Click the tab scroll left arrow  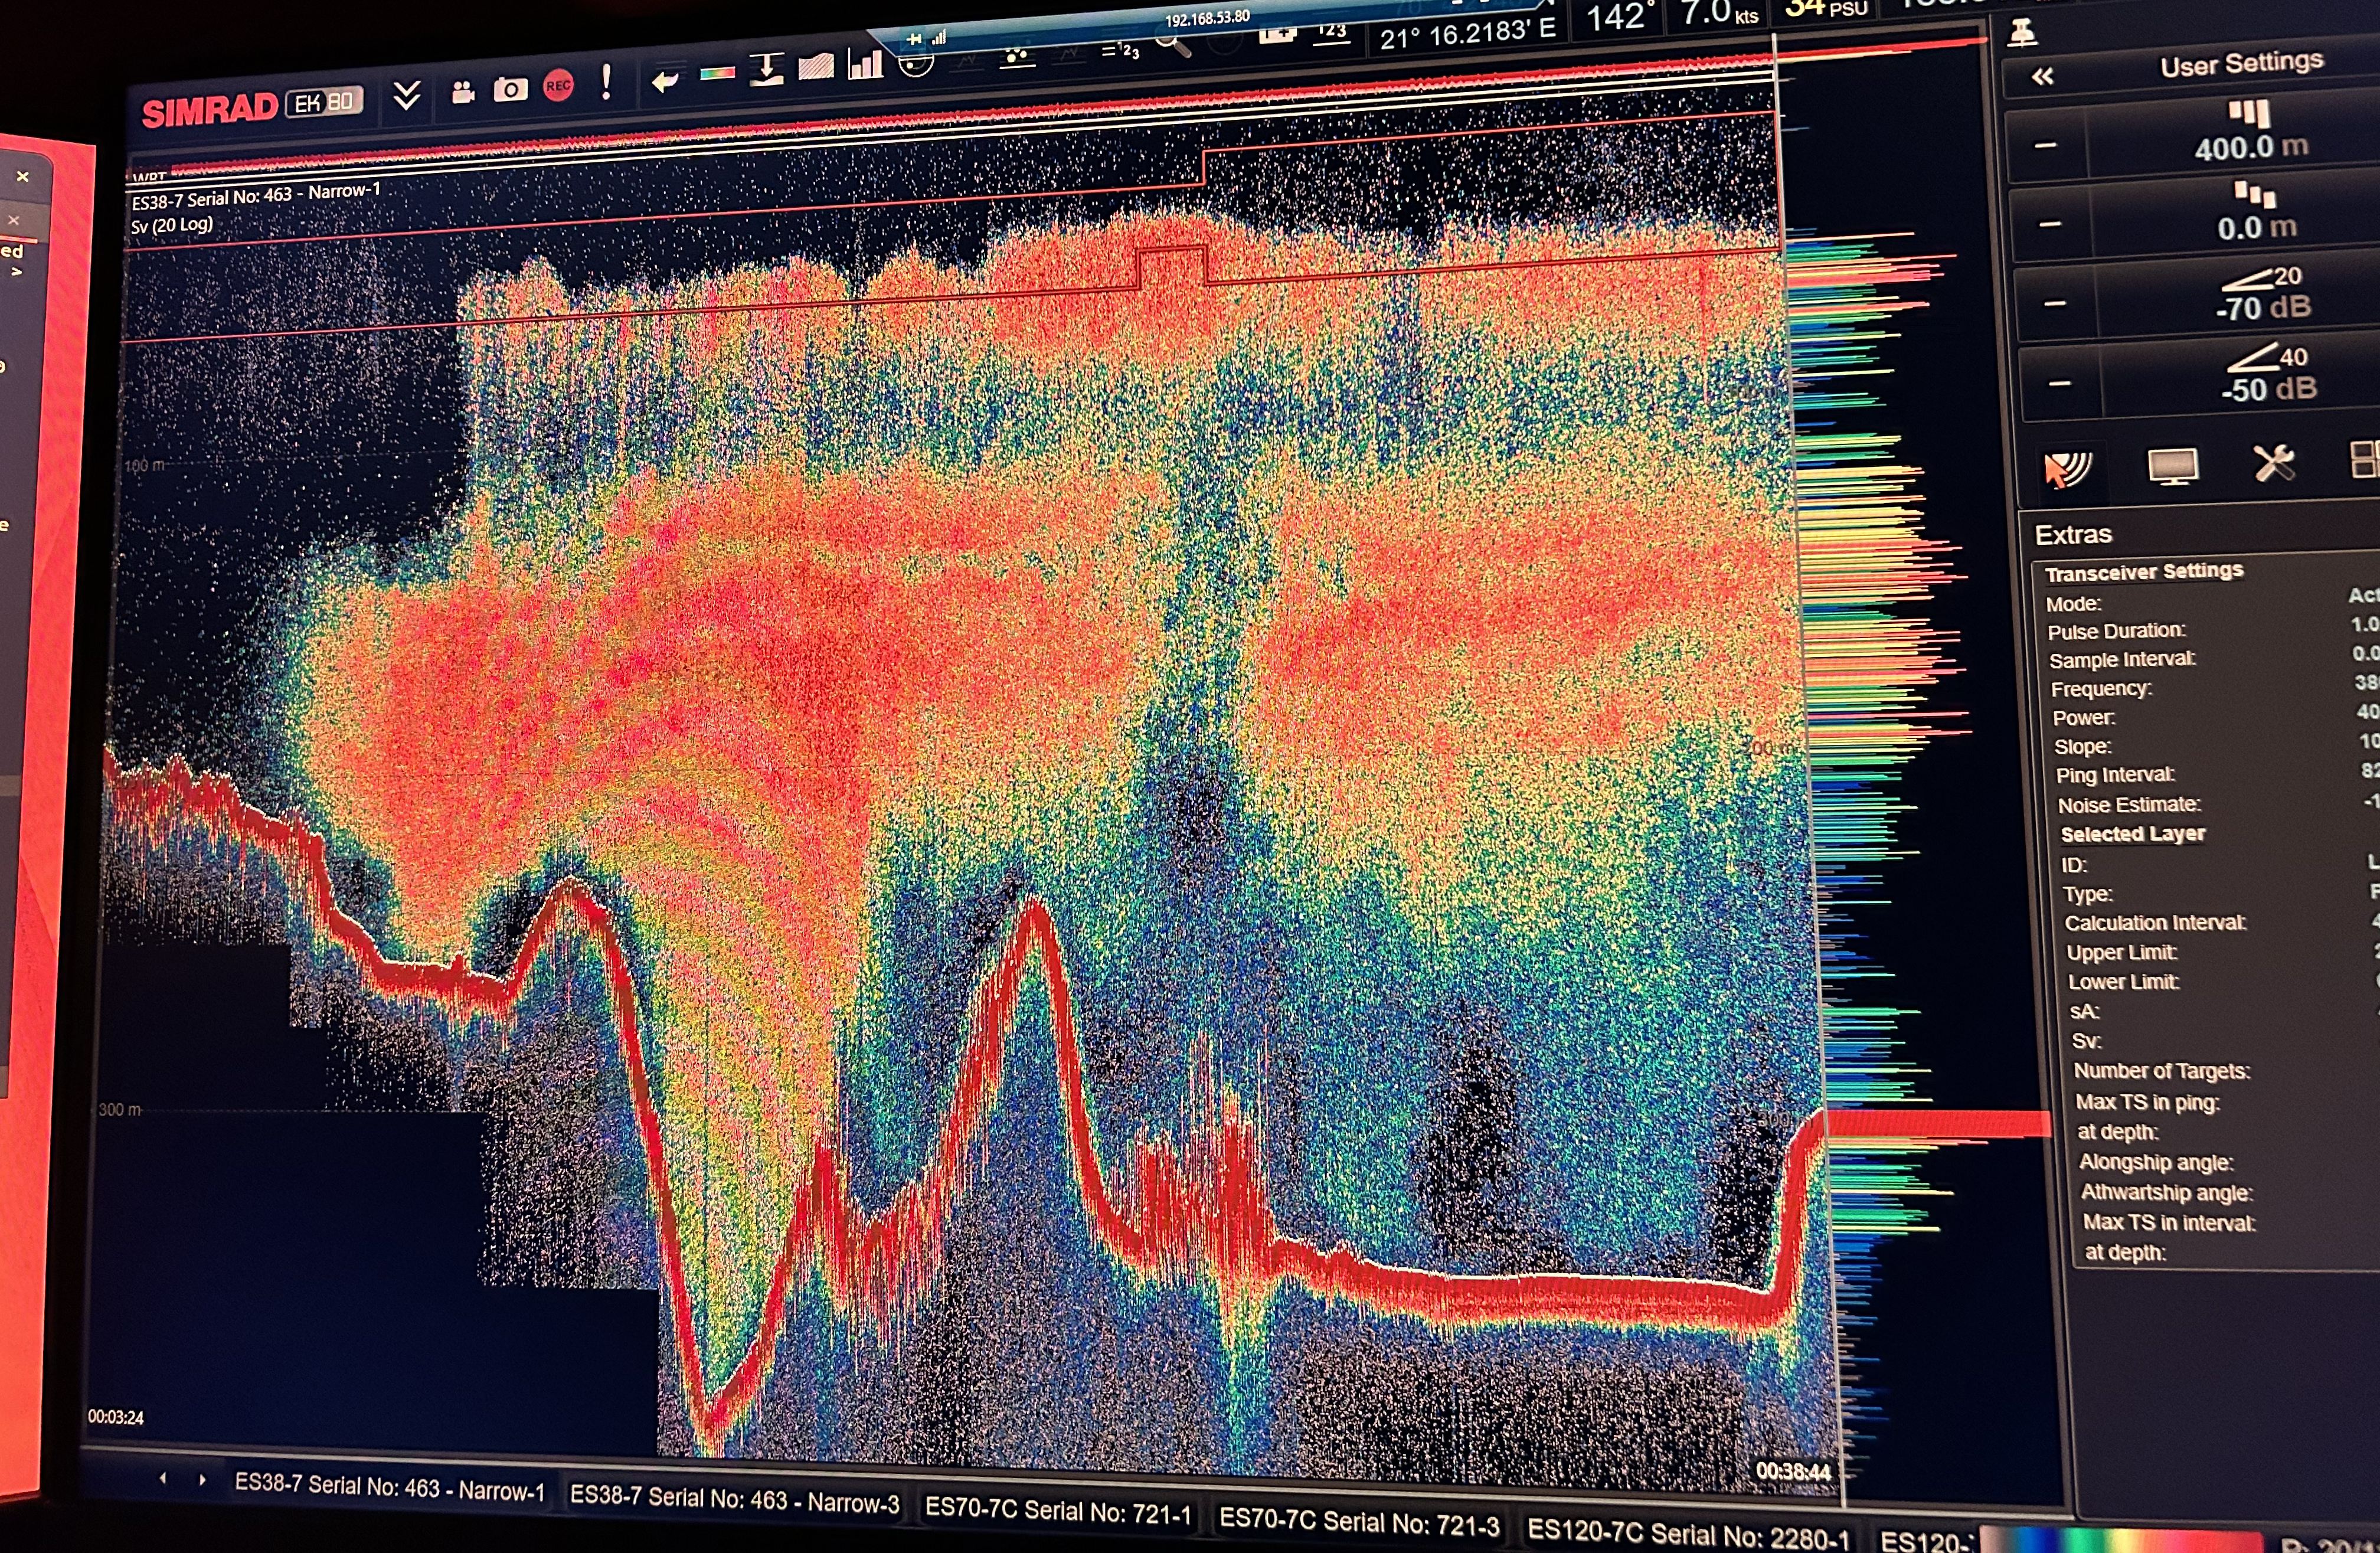click(x=163, y=1478)
